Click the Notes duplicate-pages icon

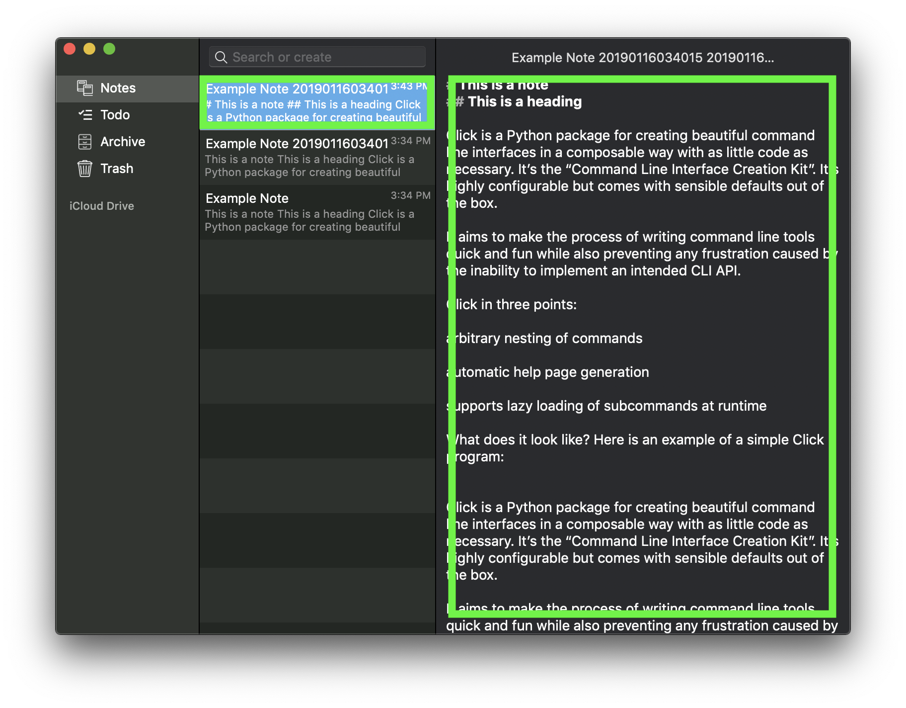tap(85, 88)
